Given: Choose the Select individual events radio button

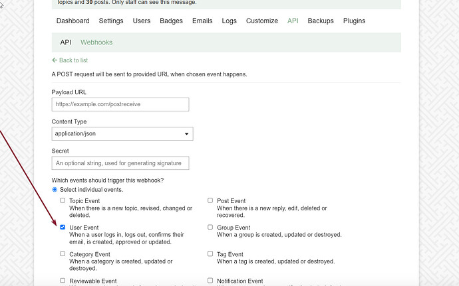Looking at the screenshot, I should [x=55, y=190].
